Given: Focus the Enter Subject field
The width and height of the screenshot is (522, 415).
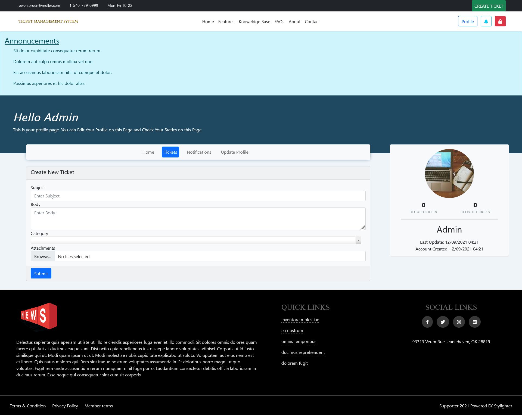Looking at the screenshot, I should tap(198, 196).
